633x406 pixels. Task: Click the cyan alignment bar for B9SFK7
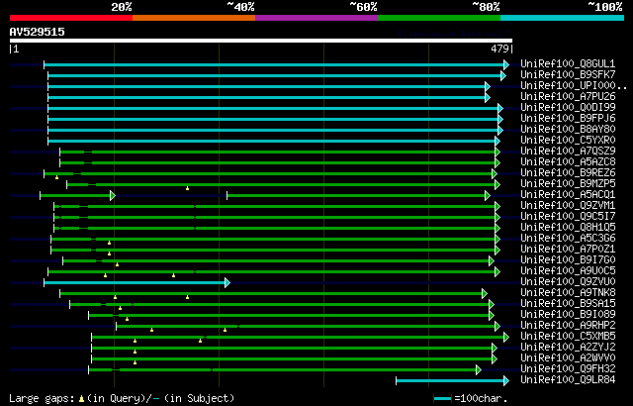click(275, 75)
